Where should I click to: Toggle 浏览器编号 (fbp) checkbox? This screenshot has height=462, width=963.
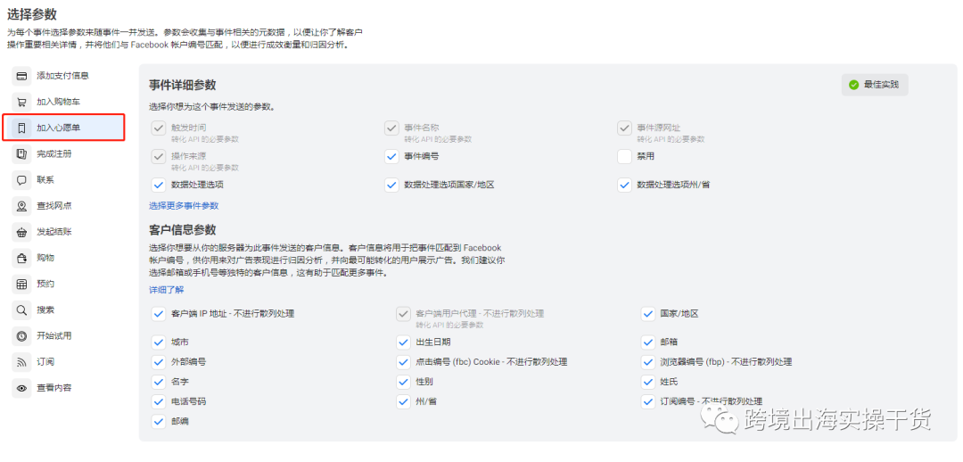click(x=648, y=362)
